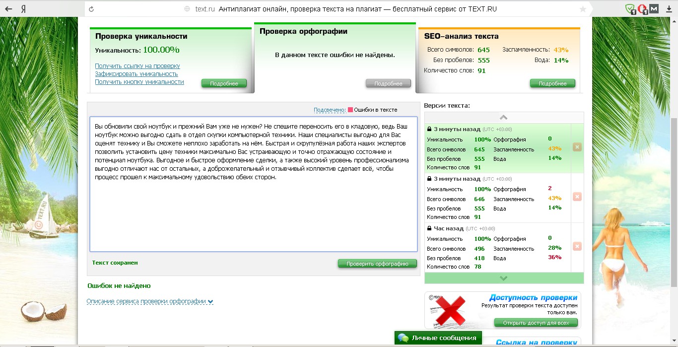The width and height of the screenshot is (678, 347).
Task: Click lock icon of second 3 минуты назад version
Action: click(429, 179)
